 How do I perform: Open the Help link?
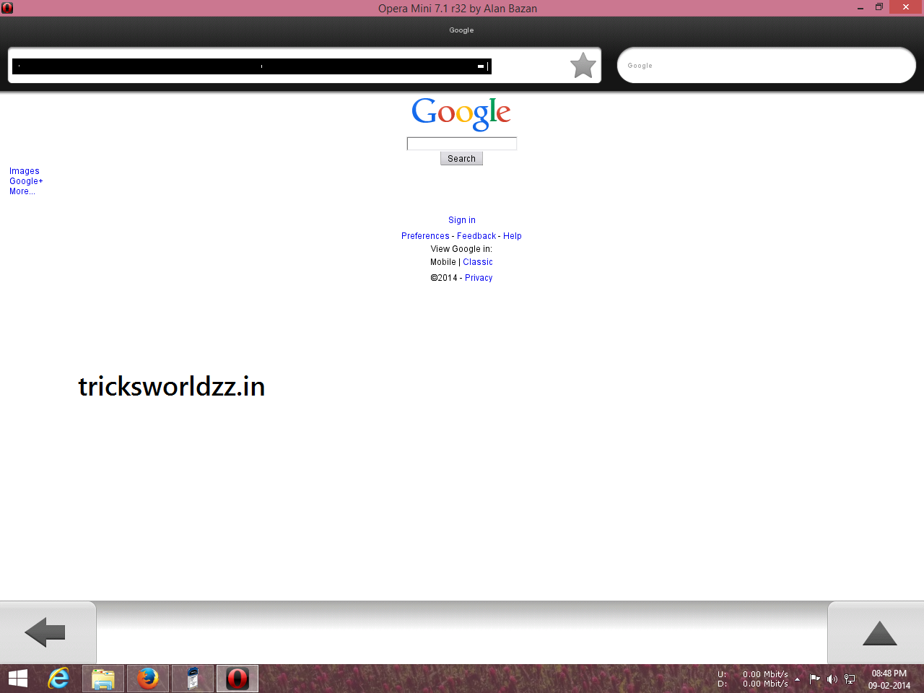(513, 236)
